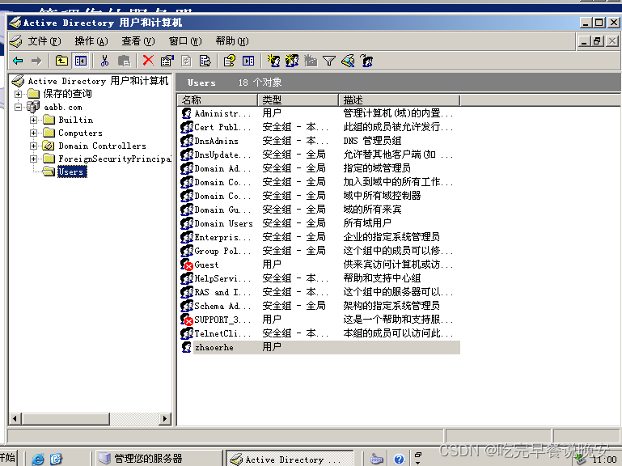This screenshot has height=466, width=622.
Task: Click the blue help tray icon
Action: (x=399, y=459)
